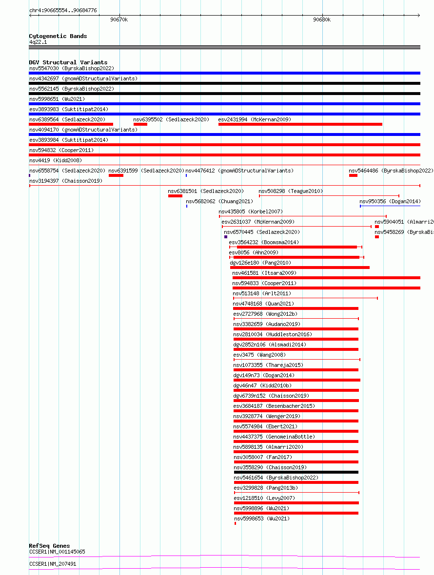Click the 90680k ruler marker
The height and width of the screenshot is (575, 434).
(x=322, y=20)
